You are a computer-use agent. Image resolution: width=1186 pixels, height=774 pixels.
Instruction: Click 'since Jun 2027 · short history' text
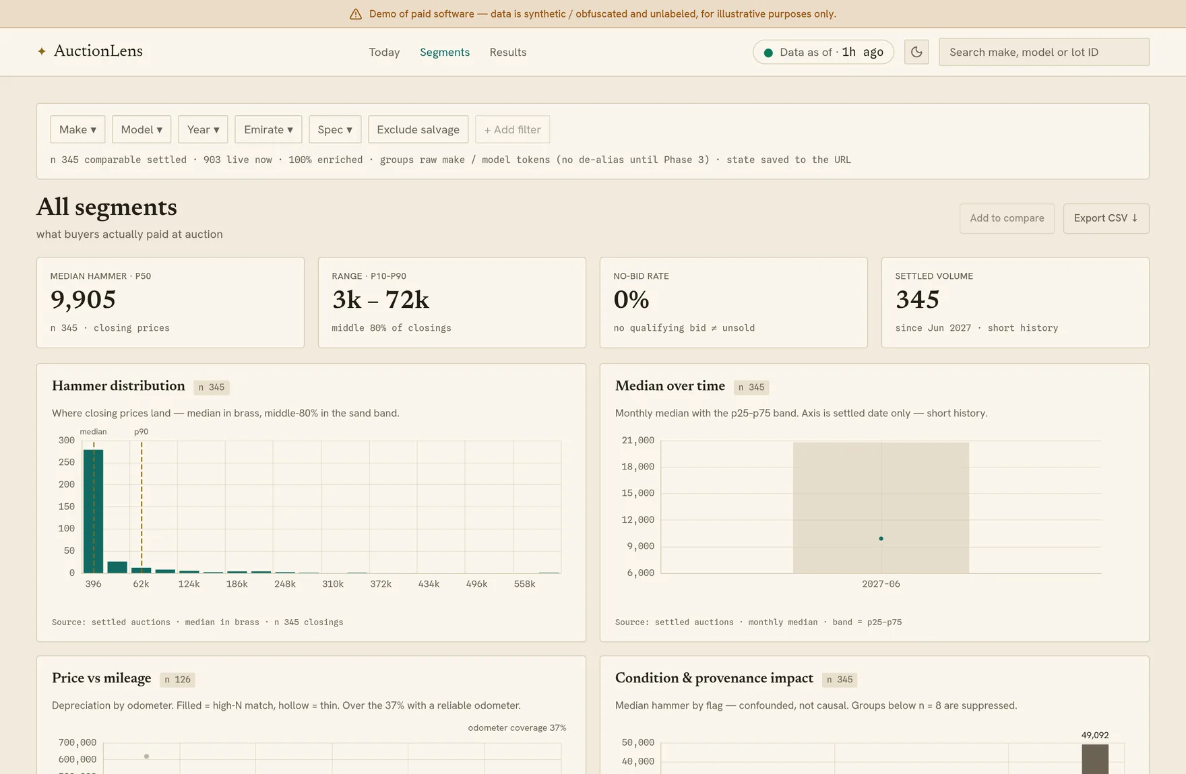tap(976, 328)
